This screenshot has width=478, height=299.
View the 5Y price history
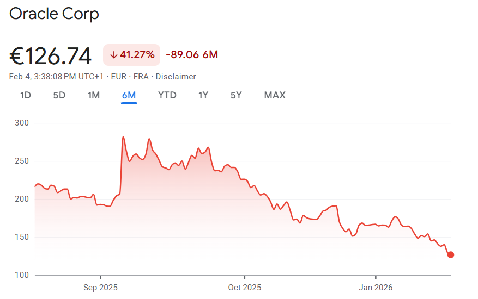tap(236, 96)
